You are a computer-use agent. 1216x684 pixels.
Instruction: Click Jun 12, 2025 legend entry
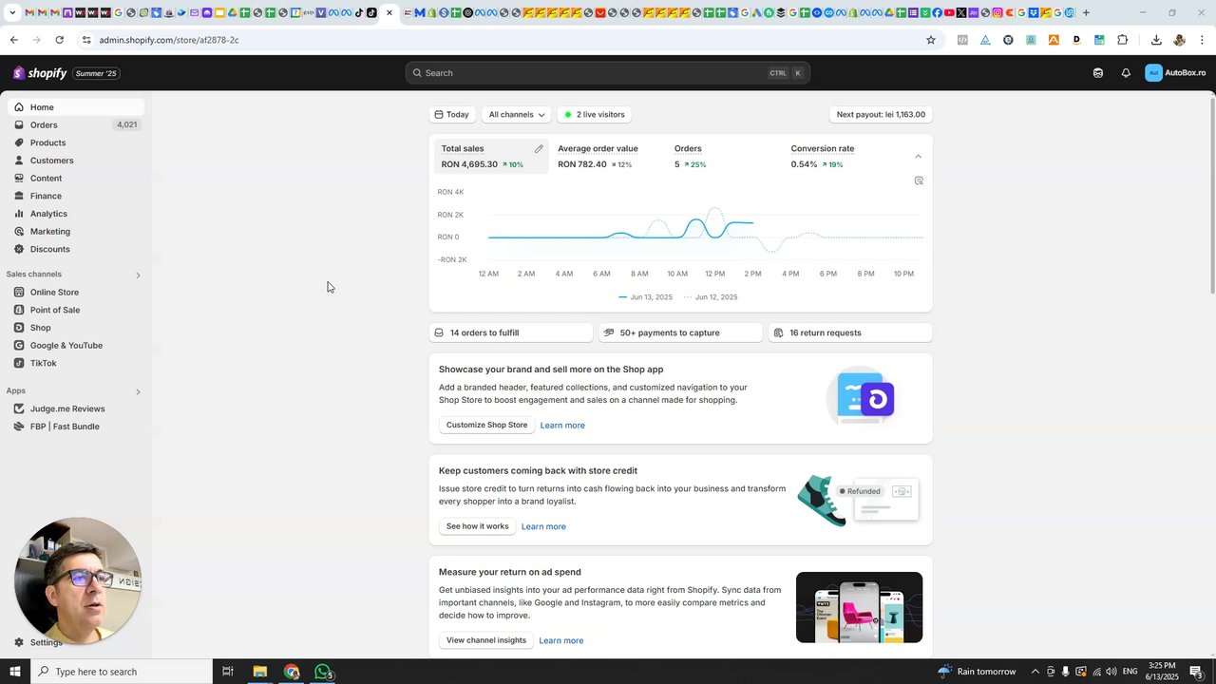tap(711, 297)
